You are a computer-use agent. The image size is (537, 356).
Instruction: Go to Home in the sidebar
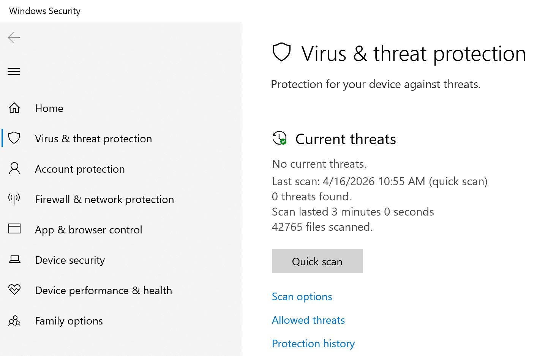point(49,109)
